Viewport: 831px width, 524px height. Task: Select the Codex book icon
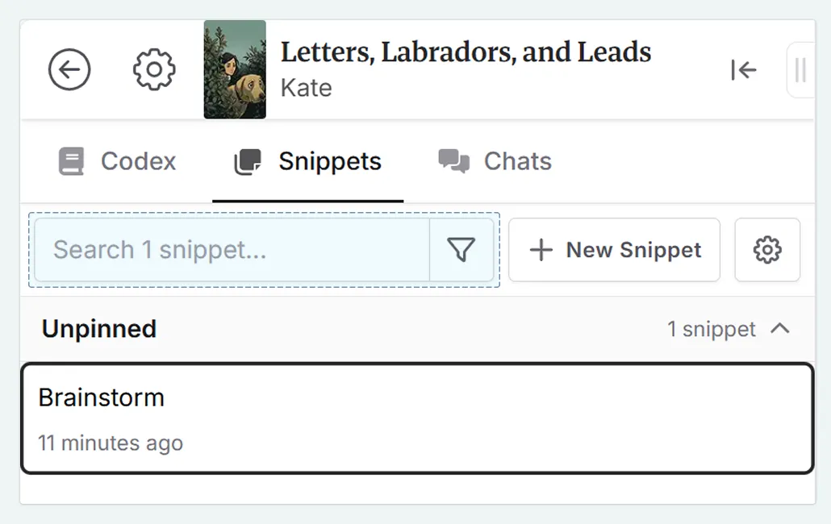73,160
